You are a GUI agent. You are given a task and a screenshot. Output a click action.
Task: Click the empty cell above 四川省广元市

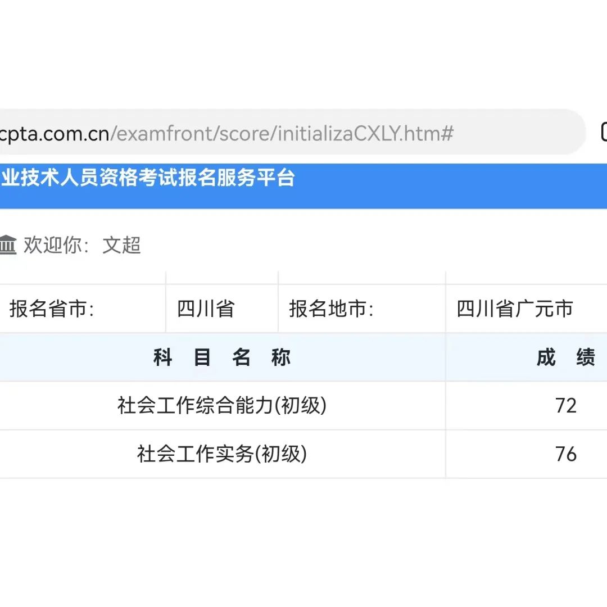tap(526, 278)
